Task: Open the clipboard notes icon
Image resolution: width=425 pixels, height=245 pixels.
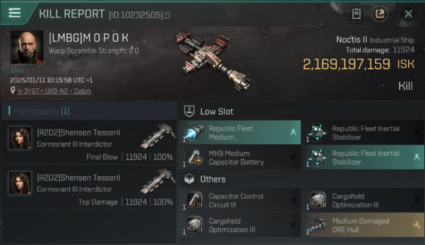Action: click(x=356, y=14)
